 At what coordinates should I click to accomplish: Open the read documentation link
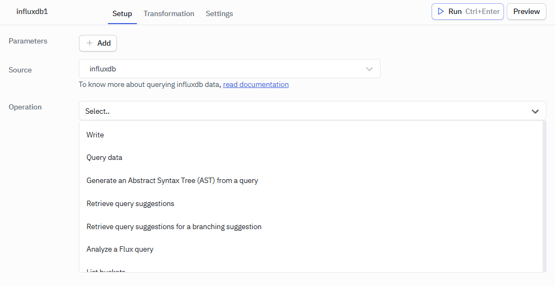click(255, 84)
